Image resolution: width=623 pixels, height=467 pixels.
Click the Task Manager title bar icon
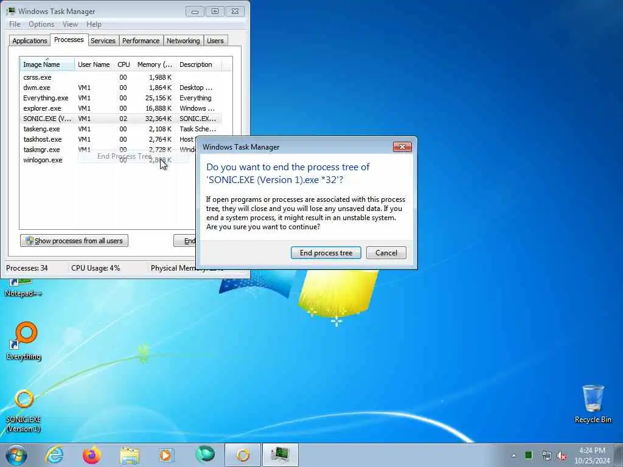(x=11, y=11)
